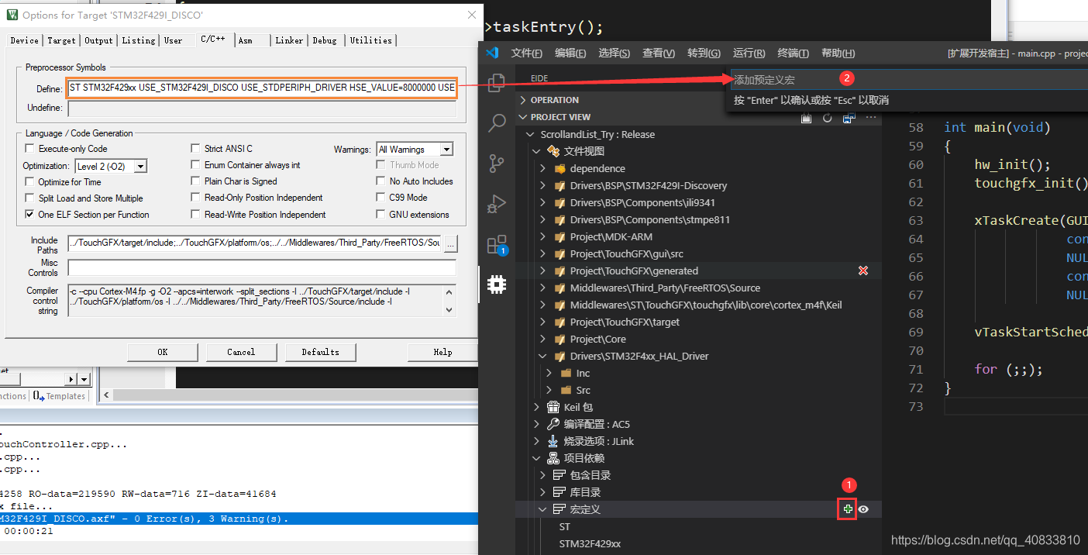Screen dimensions: 1088x555
Task: Enable Split Load and Store Multiple
Action: pos(30,198)
